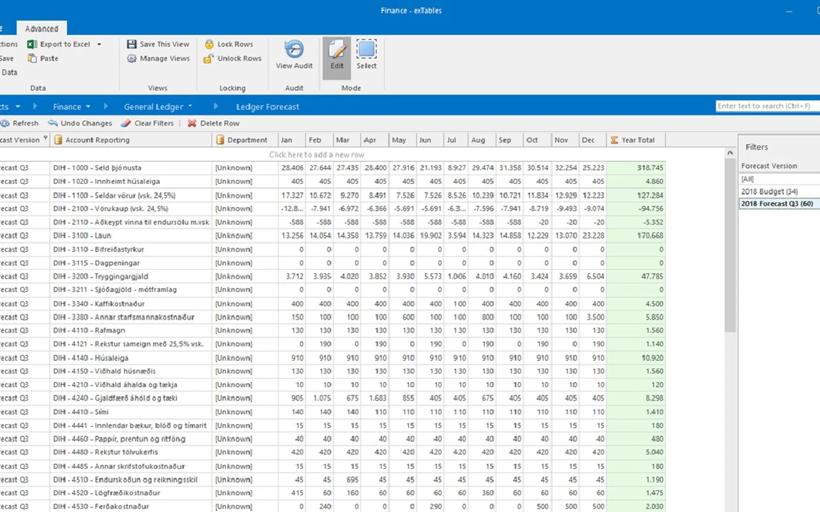The image size is (820, 512).
Task: Open the Ledger Forecast breadcrumb
Action: click(268, 107)
